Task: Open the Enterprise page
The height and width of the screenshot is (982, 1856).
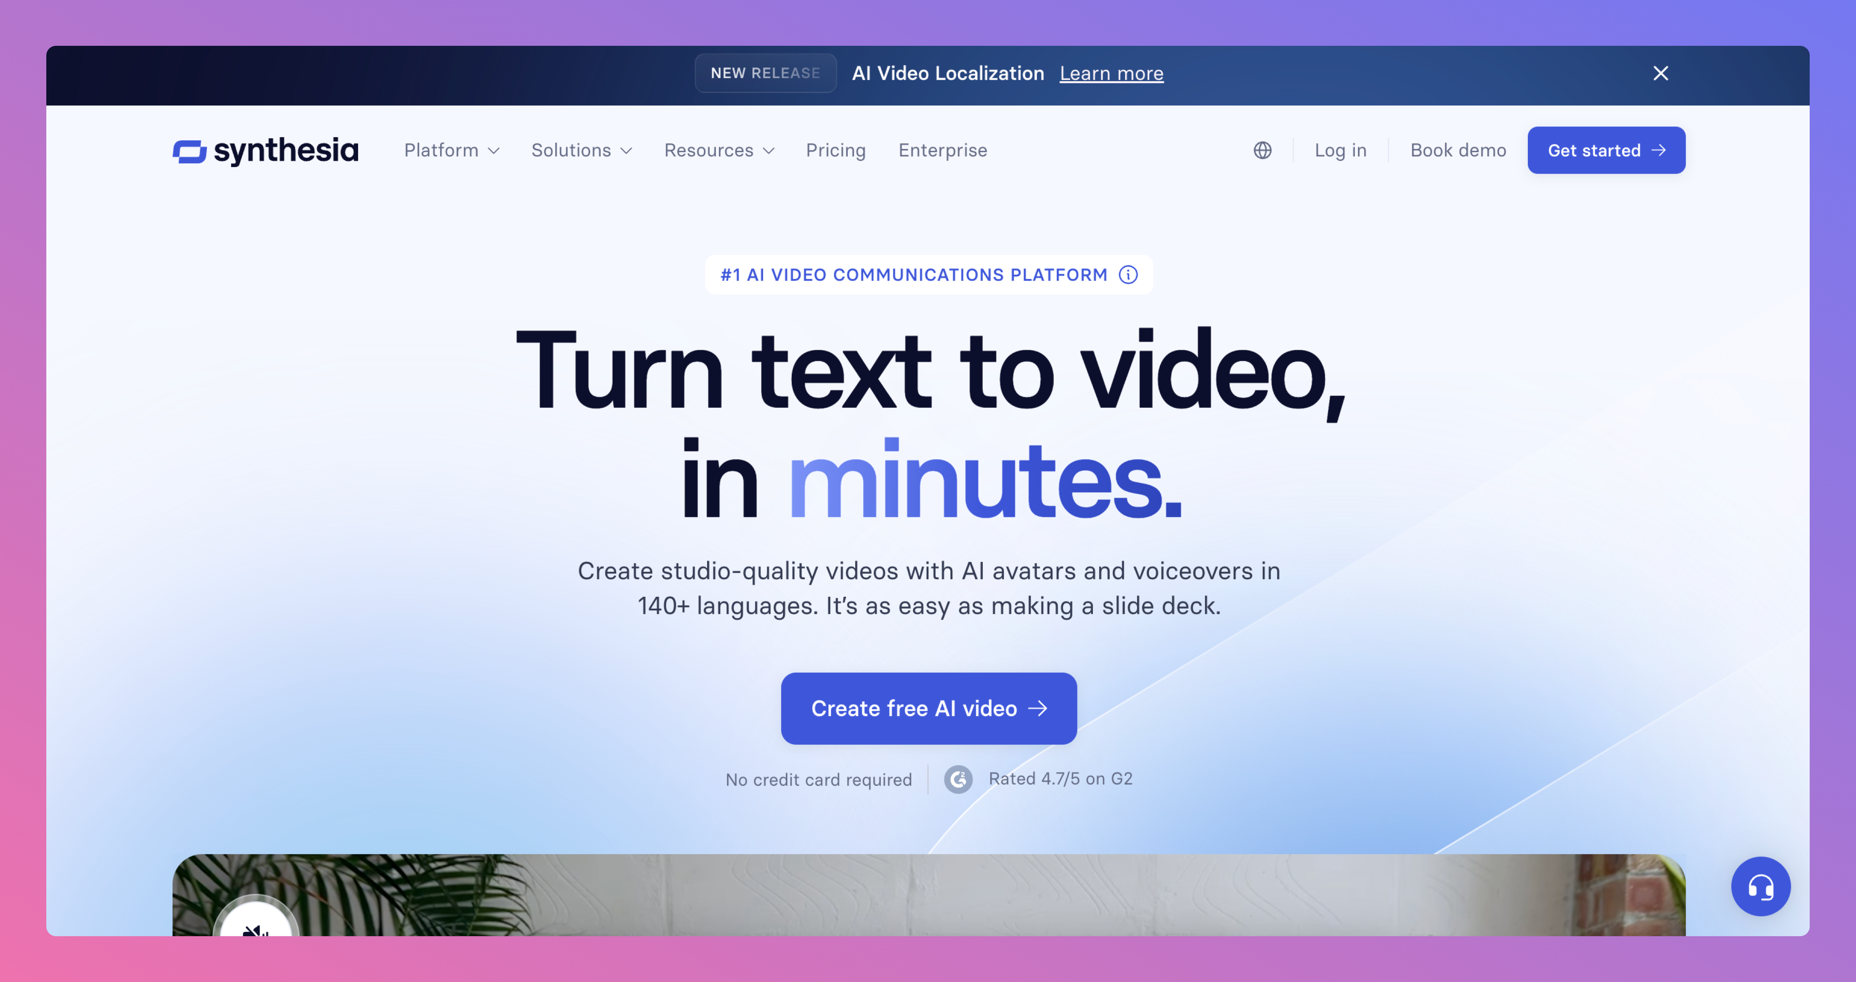Action: point(942,151)
